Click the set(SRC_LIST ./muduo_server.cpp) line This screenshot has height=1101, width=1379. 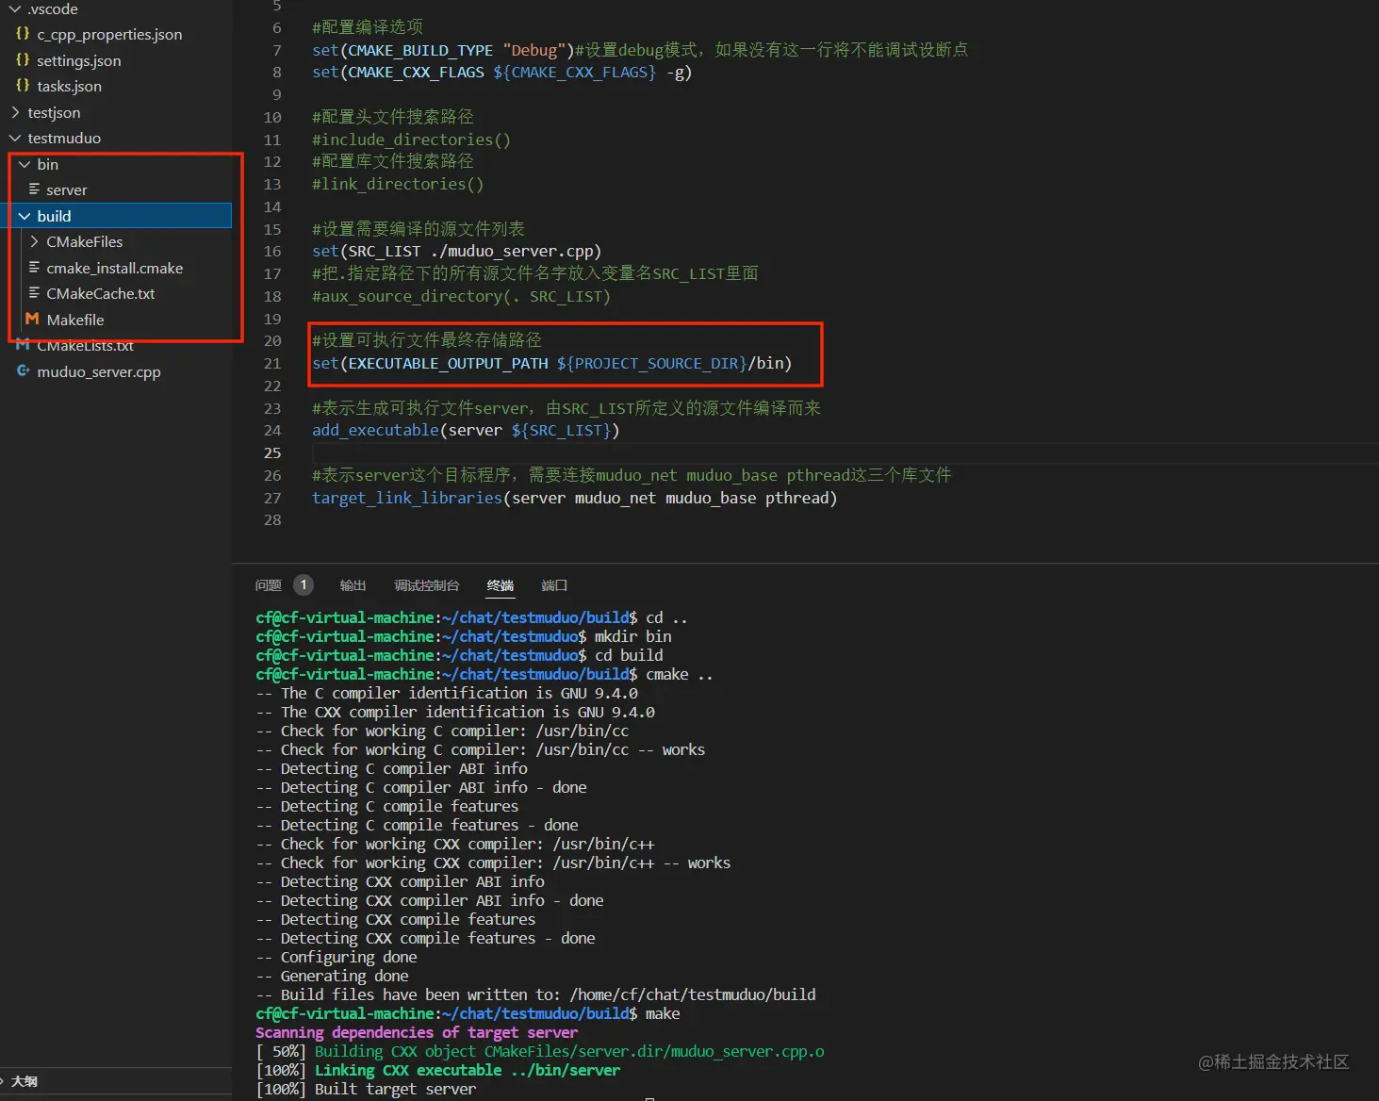pyautogui.click(x=456, y=251)
